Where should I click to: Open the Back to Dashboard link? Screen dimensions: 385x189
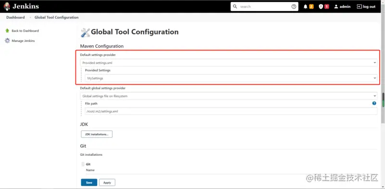[26, 31]
